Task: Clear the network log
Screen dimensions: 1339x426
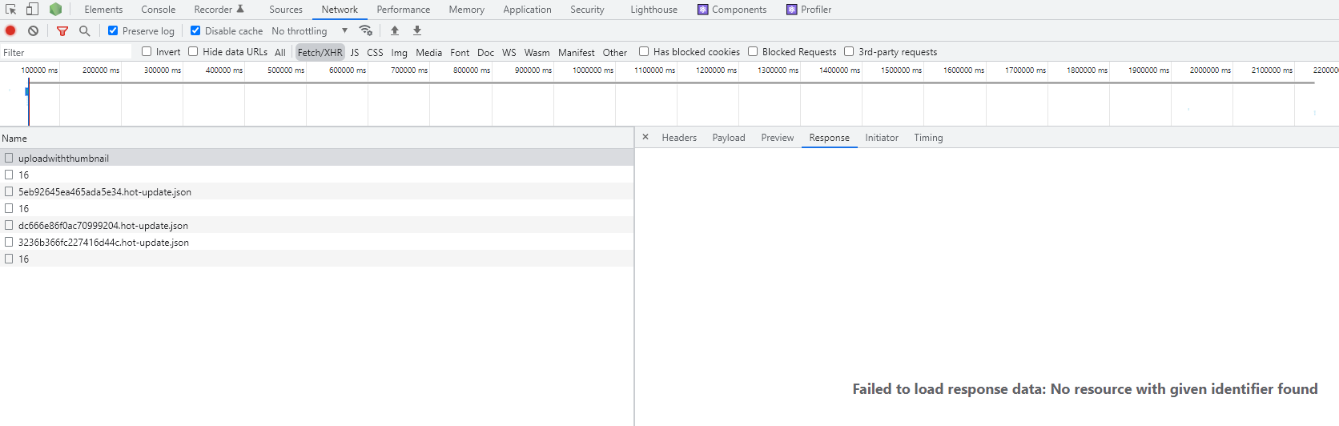Action: [x=33, y=30]
